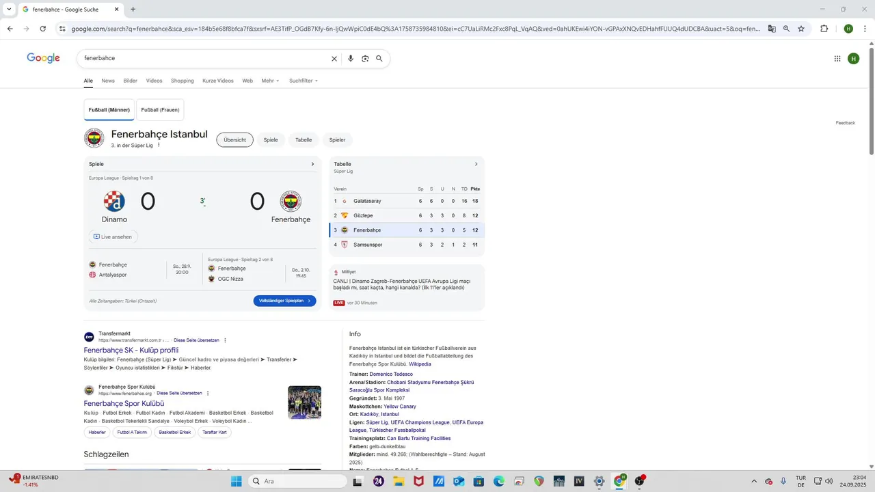Click the page vertical scrollbar
This screenshot has width=875, height=492.
click(x=871, y=101)
